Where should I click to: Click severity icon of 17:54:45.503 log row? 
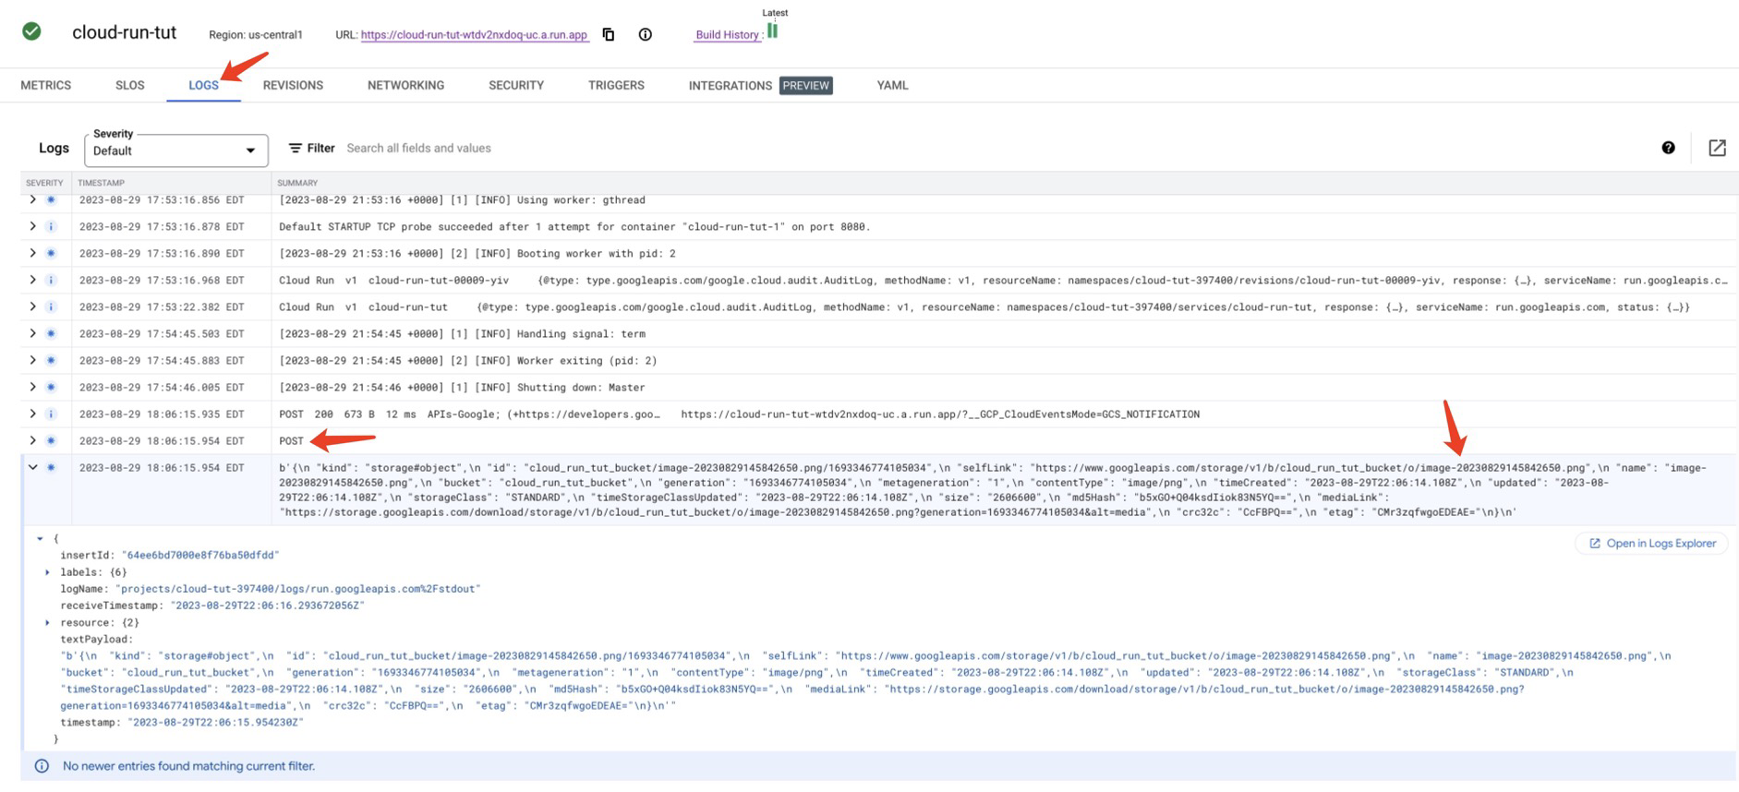[51, 333]
